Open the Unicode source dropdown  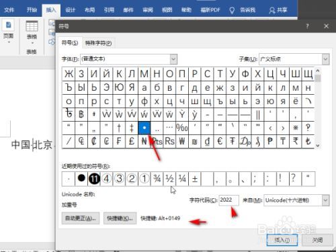(325, 200)
